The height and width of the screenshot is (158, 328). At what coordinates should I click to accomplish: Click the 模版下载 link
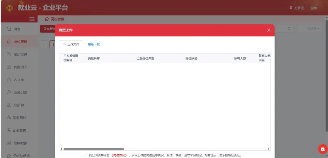(x=94, y=44)
